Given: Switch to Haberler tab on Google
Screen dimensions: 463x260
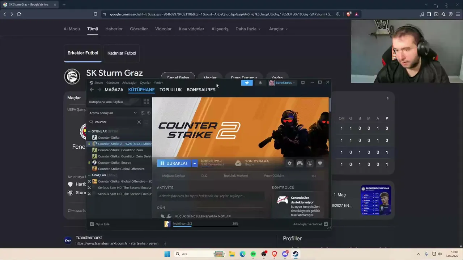Looking at the screenshot, I should click(114, 29).
